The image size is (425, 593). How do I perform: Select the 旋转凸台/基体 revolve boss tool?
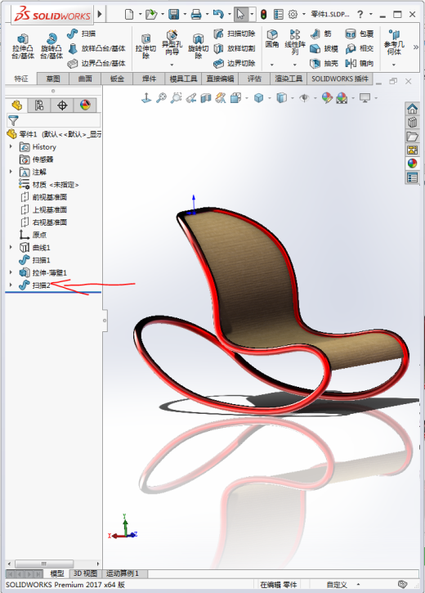coord(51,46)
